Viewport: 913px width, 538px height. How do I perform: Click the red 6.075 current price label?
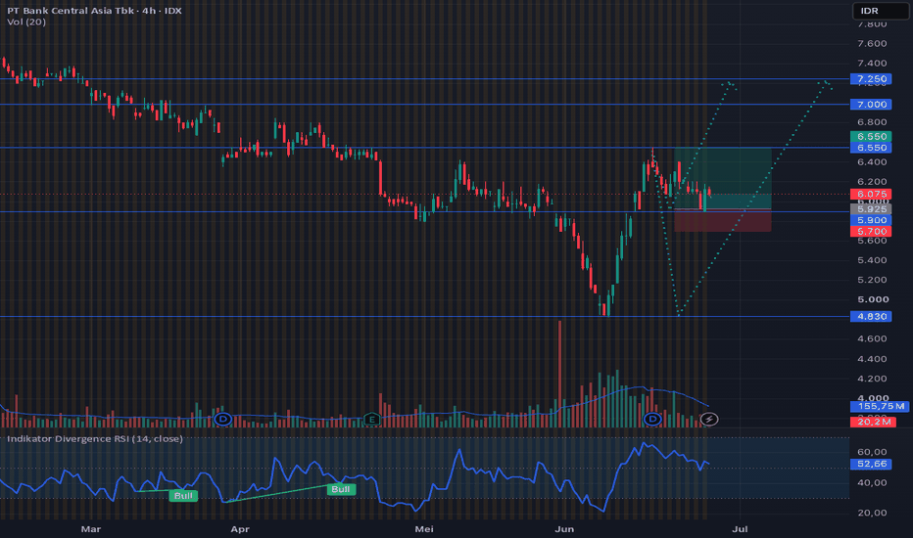coord(871,195)
